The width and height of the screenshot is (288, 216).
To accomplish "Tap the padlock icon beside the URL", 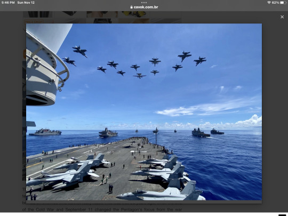I will tap(132, 7).
